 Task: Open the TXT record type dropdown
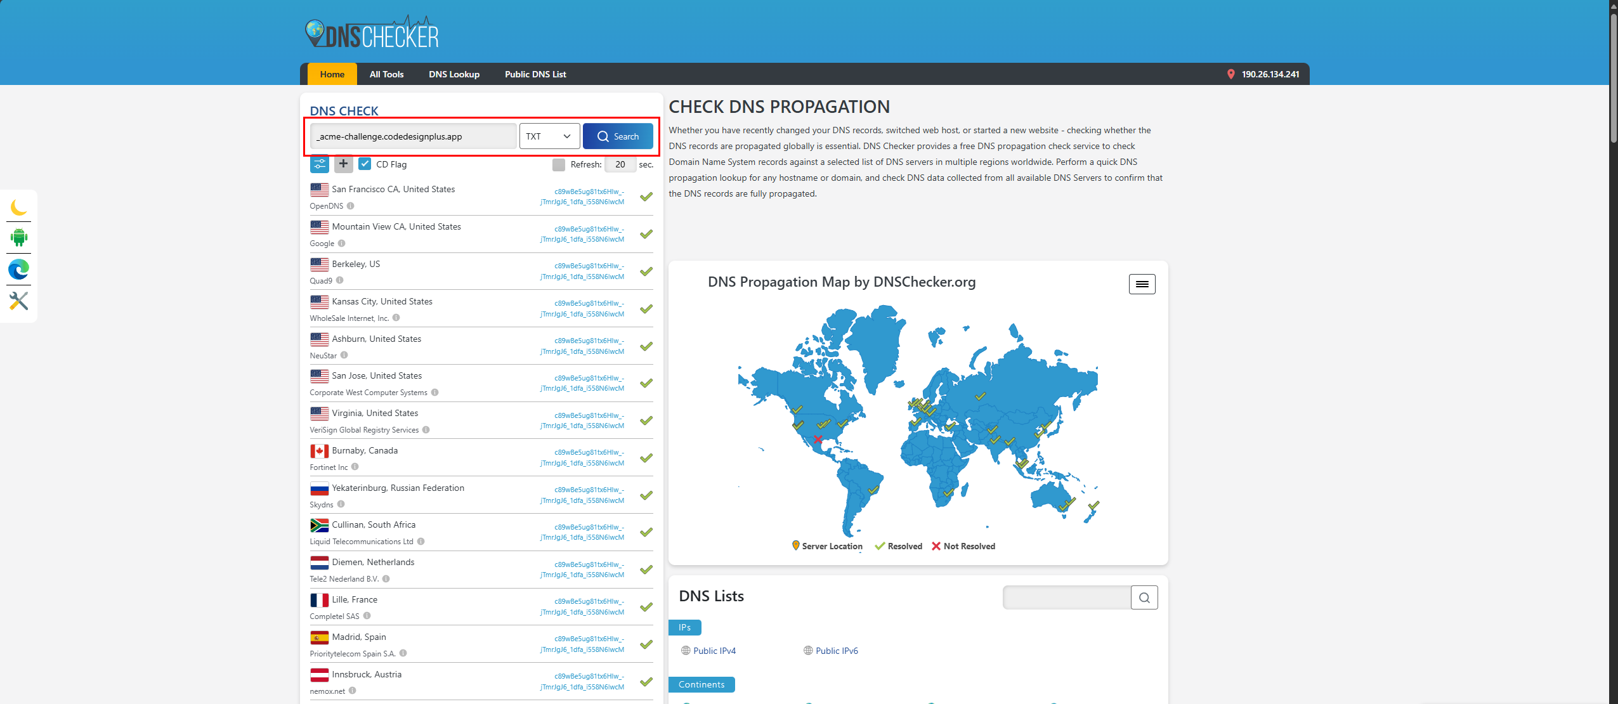point(549,136)
